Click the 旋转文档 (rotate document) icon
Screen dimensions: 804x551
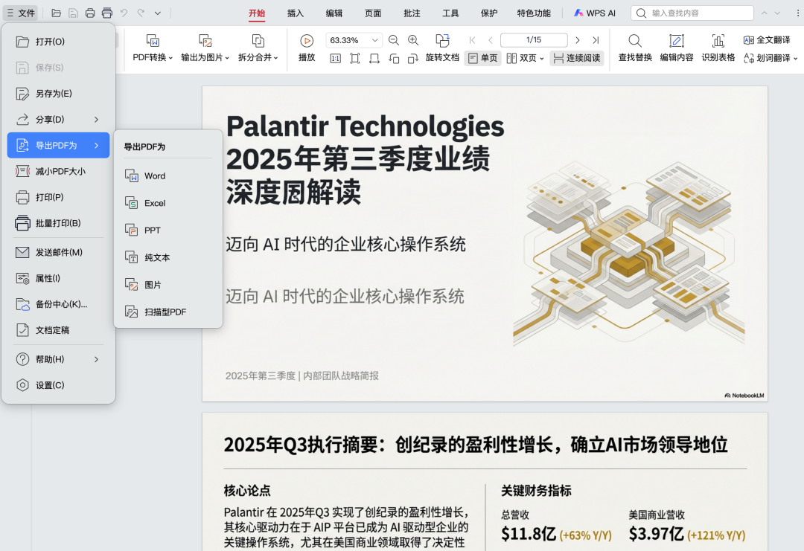pos(443,58)
